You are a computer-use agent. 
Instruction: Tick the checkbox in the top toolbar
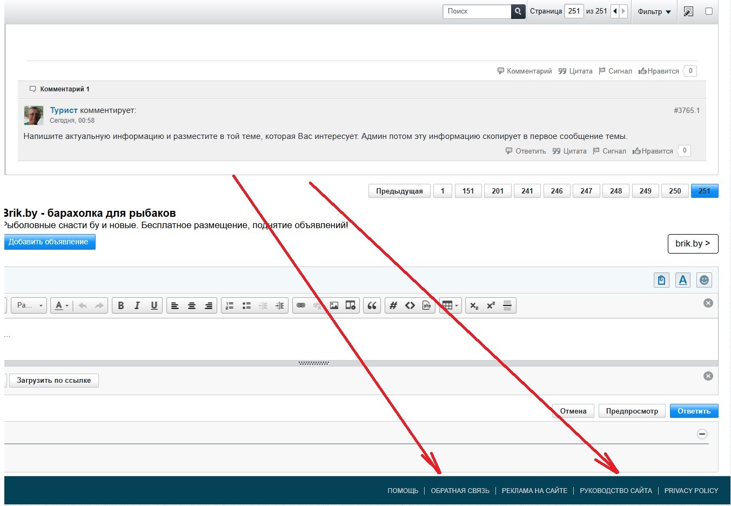(709, 11)
